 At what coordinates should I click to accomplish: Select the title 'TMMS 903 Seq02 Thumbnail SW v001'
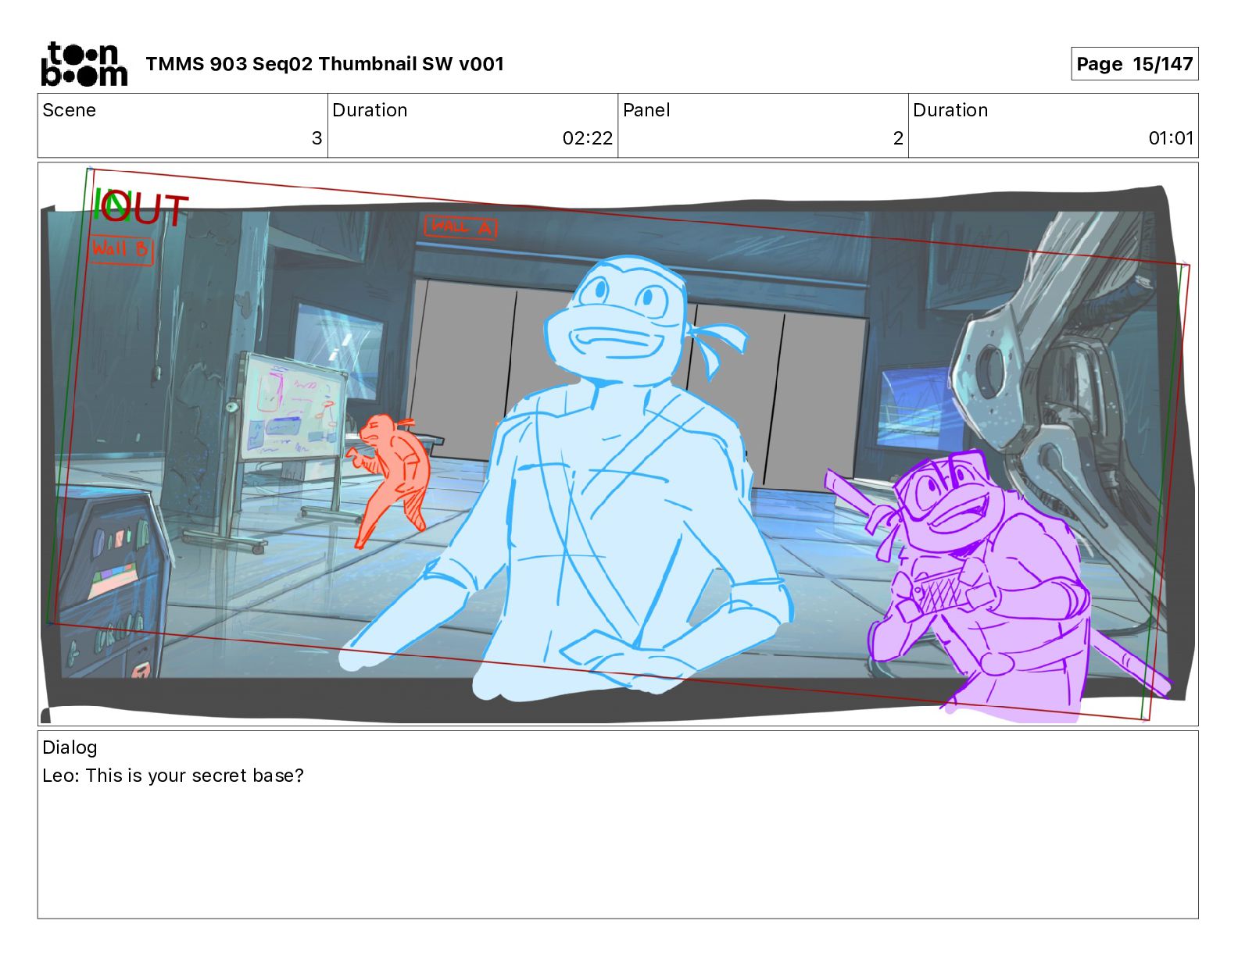point(324,64)
